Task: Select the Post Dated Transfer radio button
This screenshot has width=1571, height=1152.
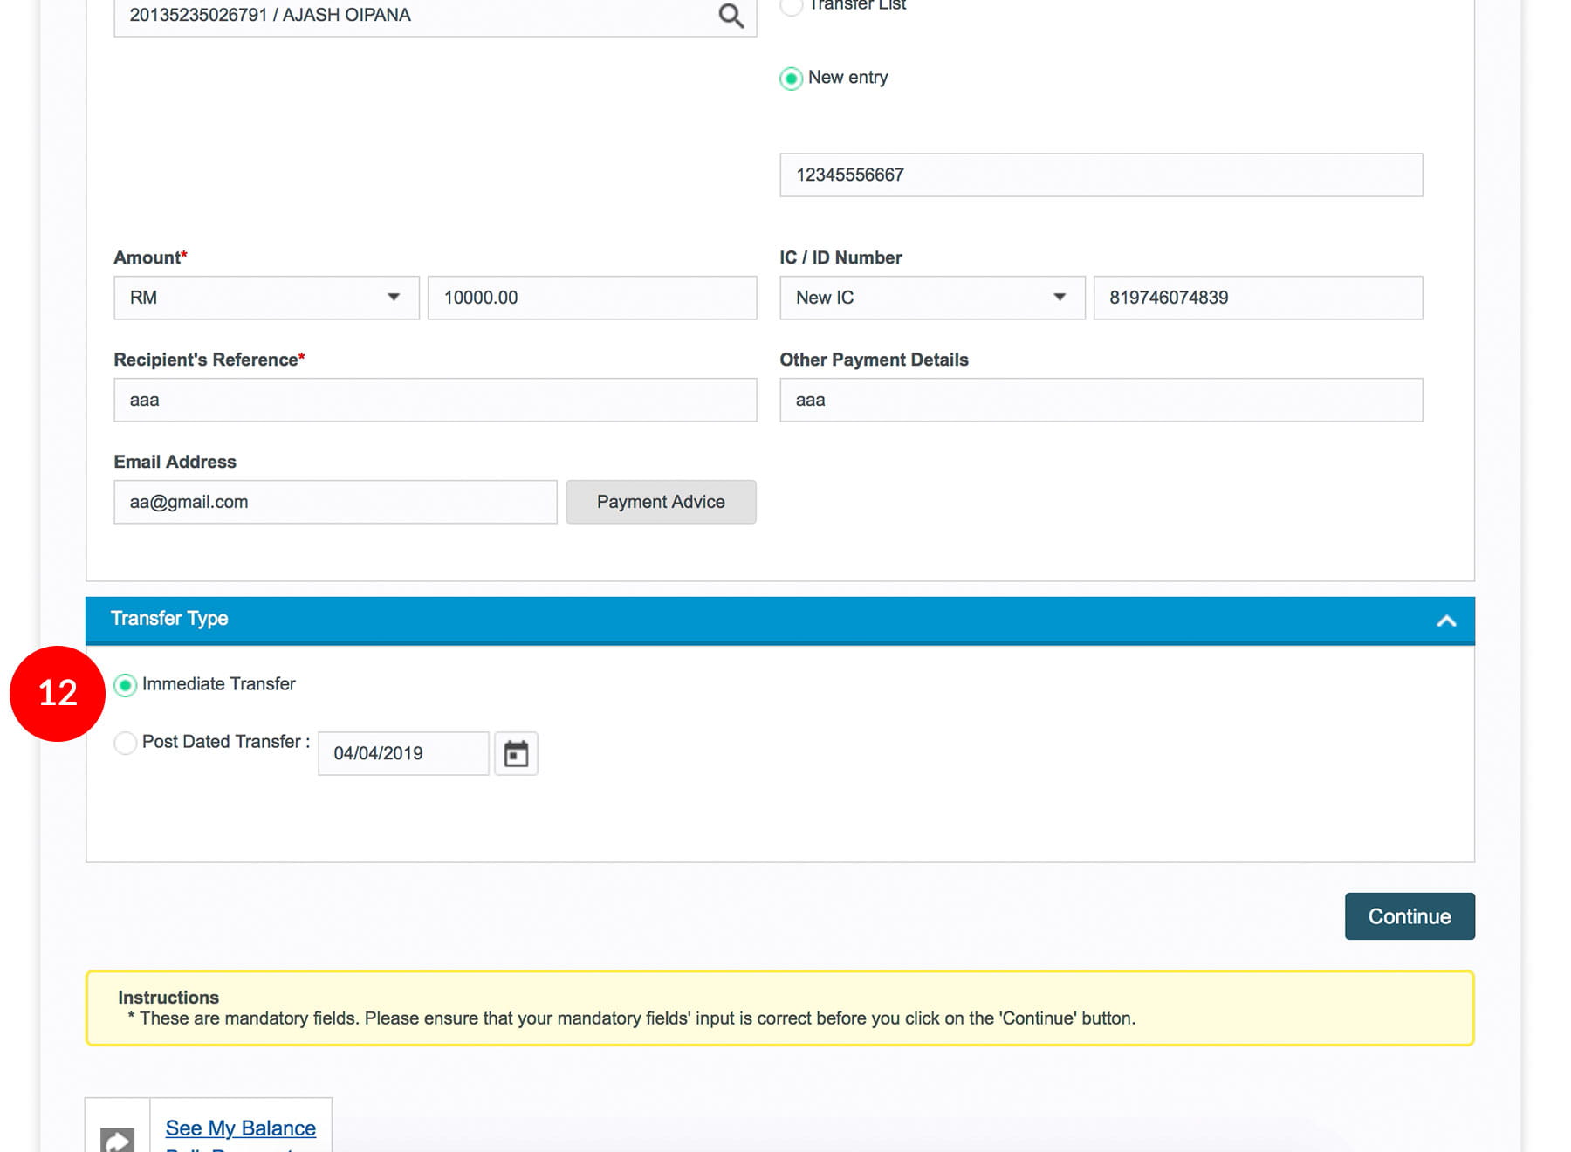Action: 126,743
